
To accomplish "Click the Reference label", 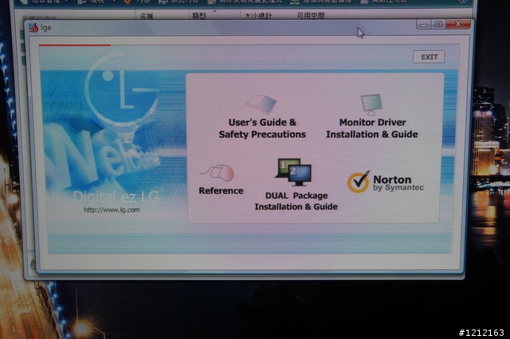I will (221, 191).
